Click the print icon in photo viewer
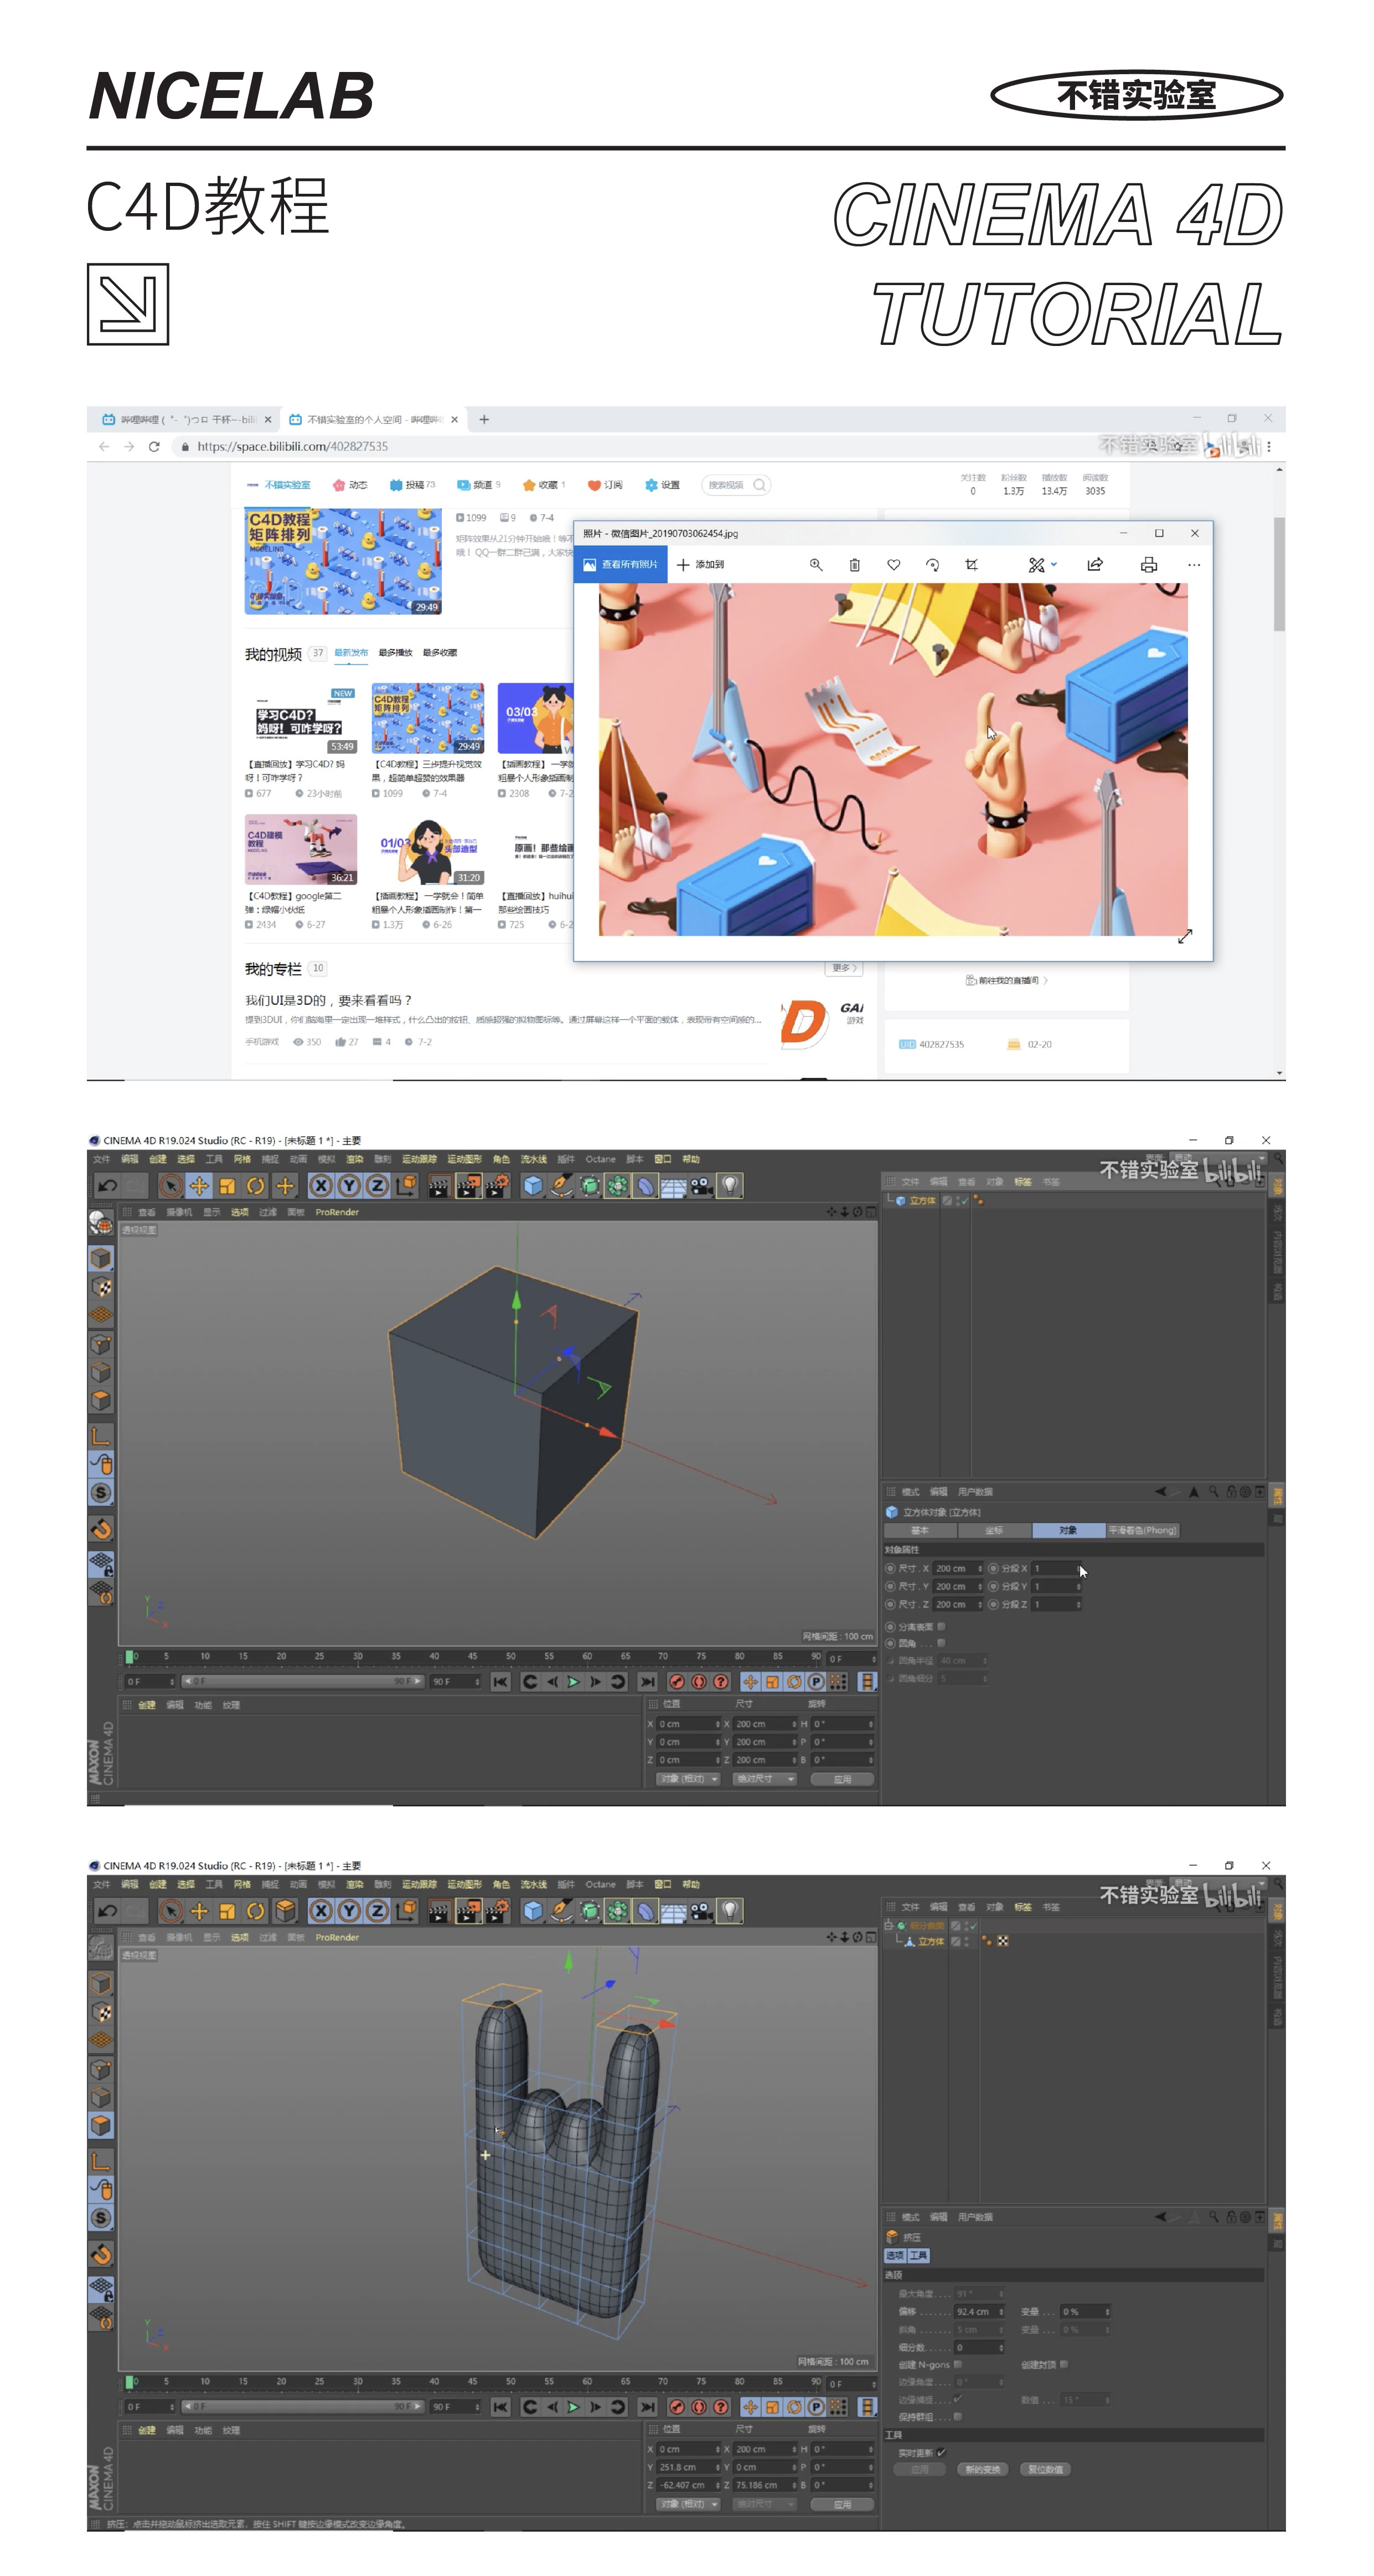 click(1149, 565)
